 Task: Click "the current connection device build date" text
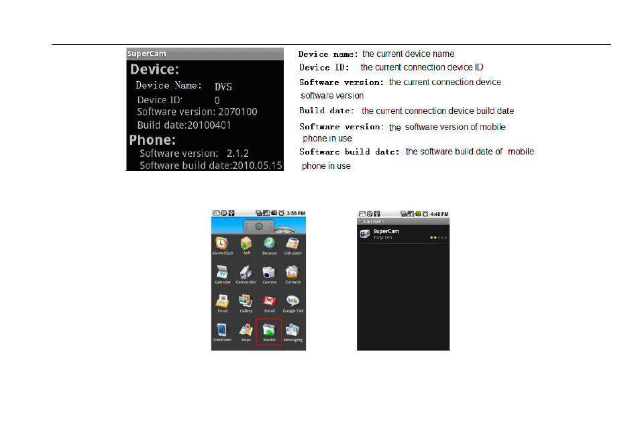(437, 111)
